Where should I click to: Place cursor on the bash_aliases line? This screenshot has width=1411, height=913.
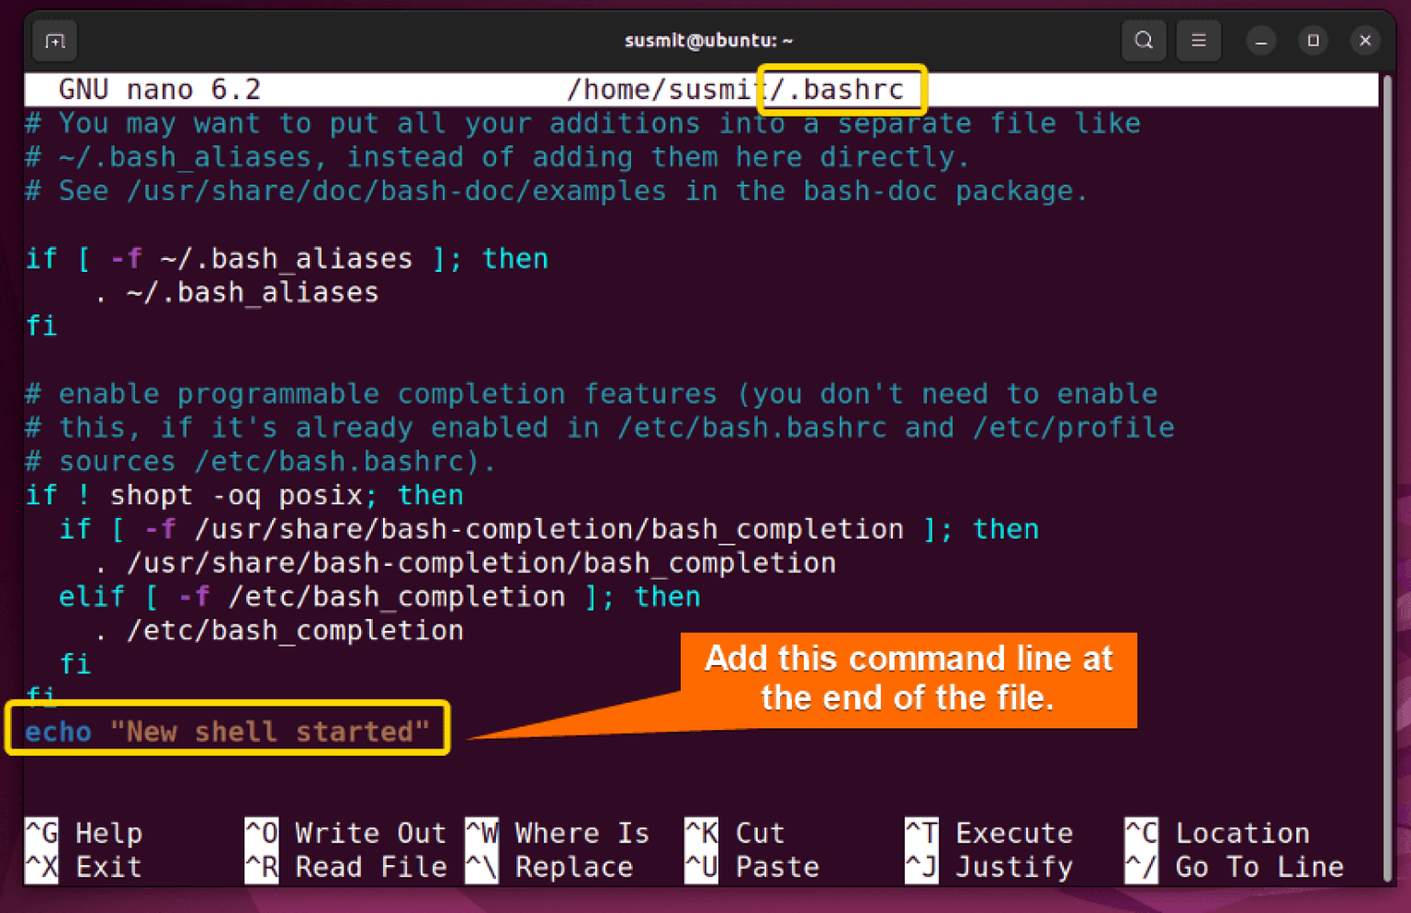tap(252, 292)
